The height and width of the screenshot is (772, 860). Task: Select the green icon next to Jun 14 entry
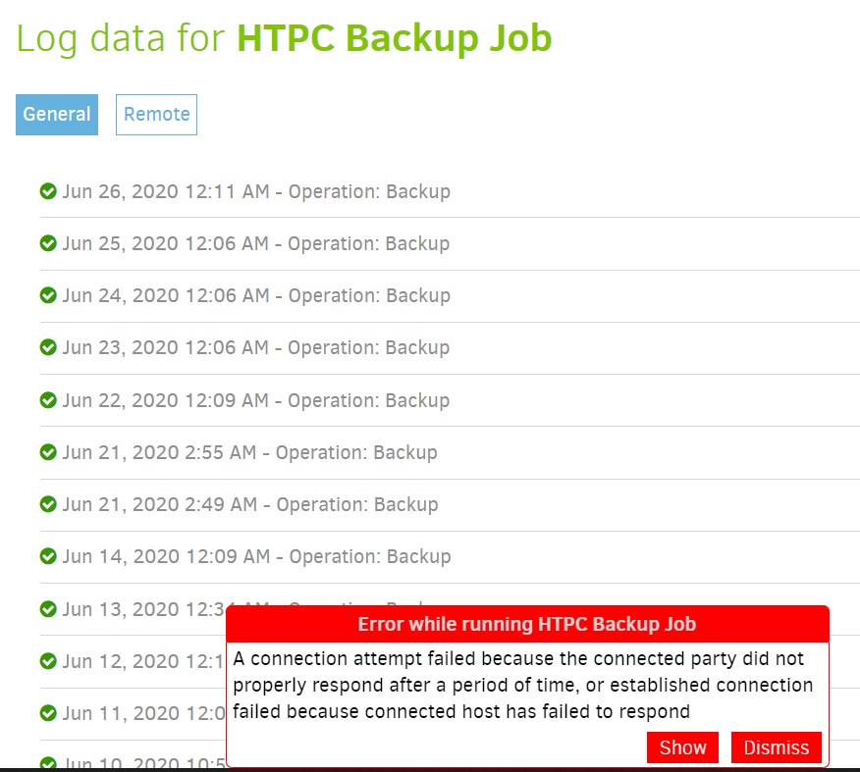point(48,556)
